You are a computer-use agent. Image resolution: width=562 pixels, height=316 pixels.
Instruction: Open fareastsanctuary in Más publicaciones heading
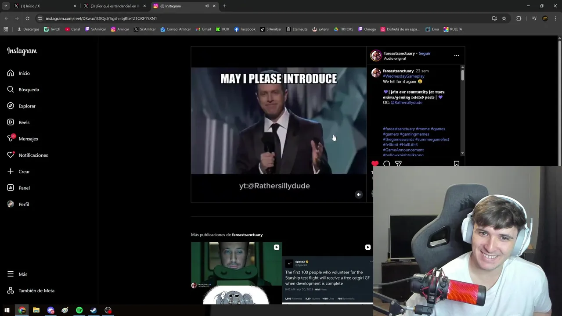coord(247,235)
